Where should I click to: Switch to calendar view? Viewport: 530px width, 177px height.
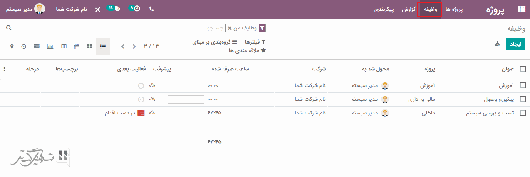click(77, 46)
